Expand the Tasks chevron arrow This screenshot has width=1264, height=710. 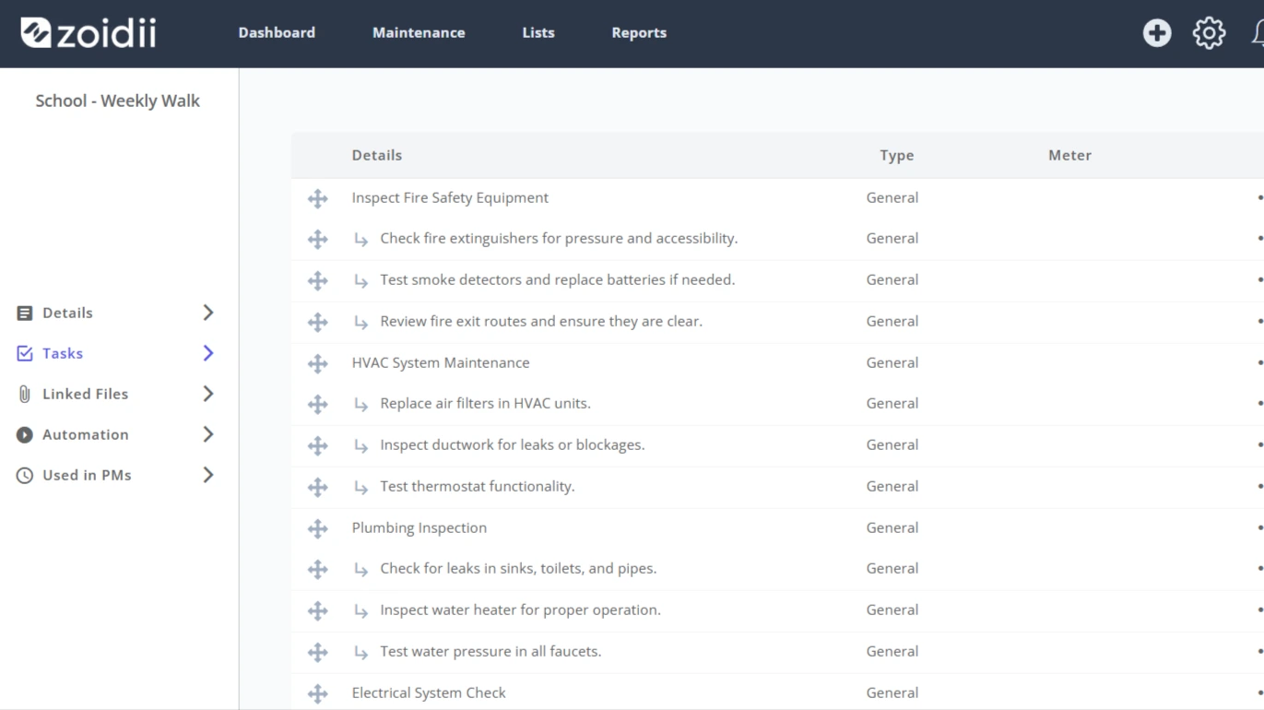(208, 353)
